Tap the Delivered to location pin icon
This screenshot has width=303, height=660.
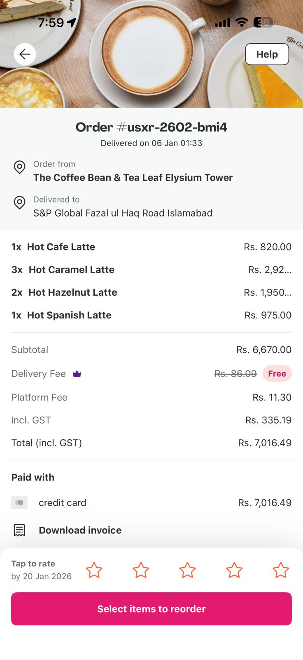click(19, 203)
